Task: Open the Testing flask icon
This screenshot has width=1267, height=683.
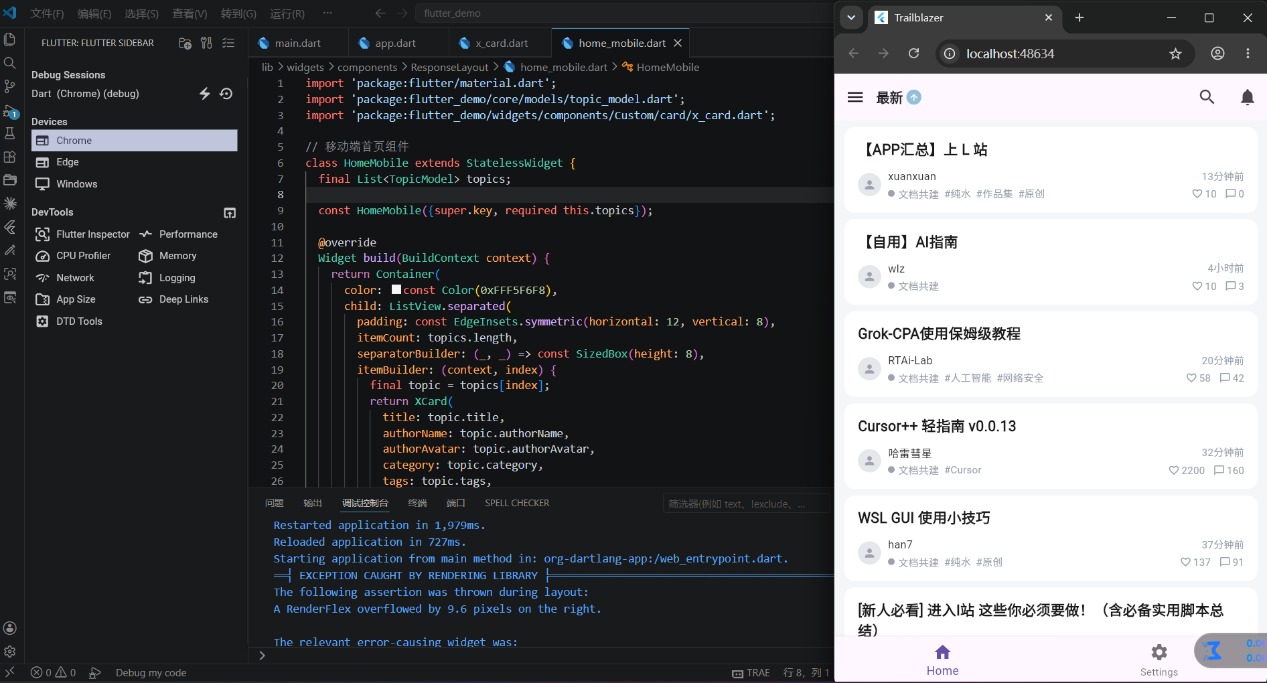Action: coord(10,133)
